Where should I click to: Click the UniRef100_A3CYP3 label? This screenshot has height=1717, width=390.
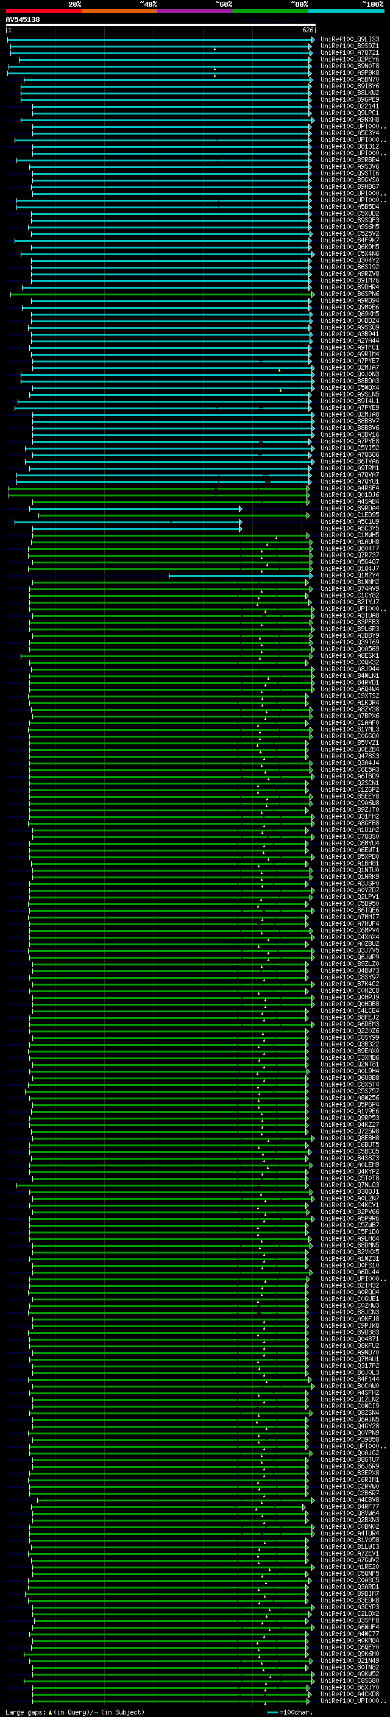point(350,1607)
